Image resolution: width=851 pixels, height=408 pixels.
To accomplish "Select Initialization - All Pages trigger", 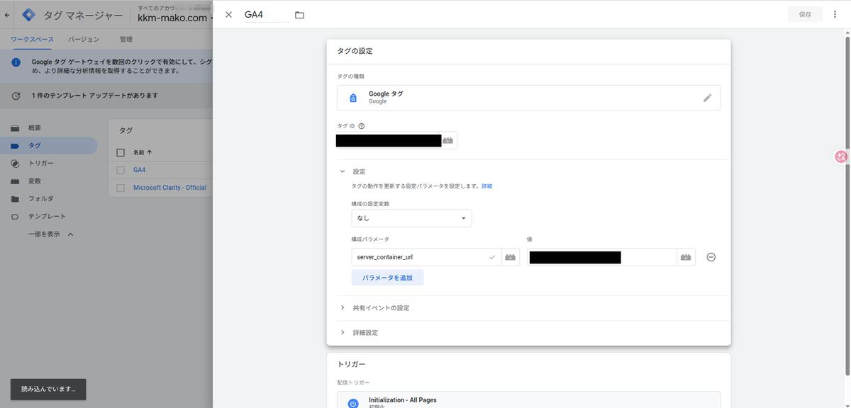I will point(528,400).
